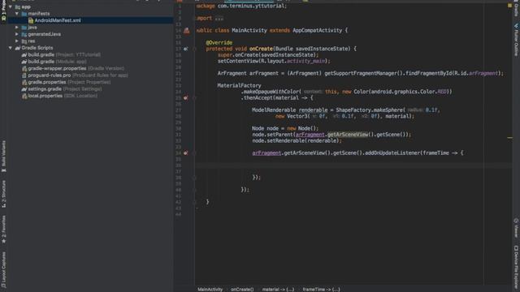Click the related-file gutter icon at line 14

[187, 31]
